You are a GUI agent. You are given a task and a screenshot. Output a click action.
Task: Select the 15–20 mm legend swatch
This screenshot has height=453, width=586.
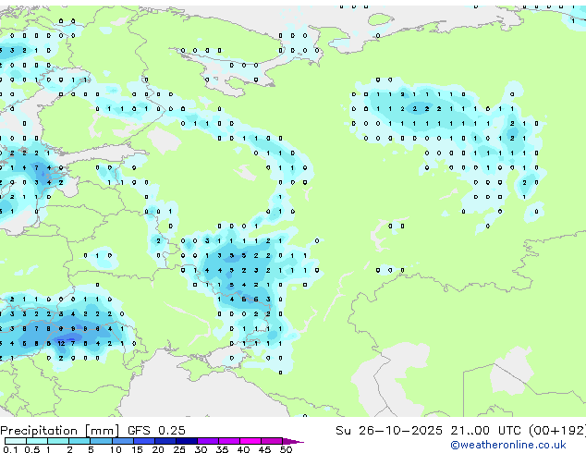144,441
